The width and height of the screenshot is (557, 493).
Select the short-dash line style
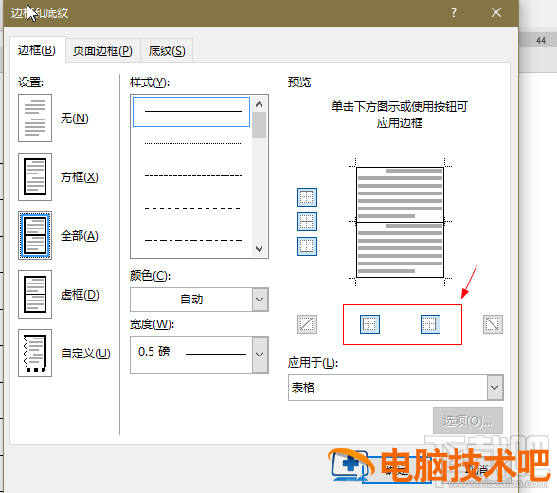tap(192, 175)
